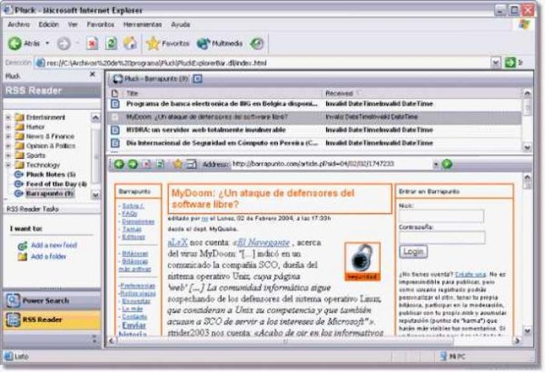Expand the IE address bar dropdown
Screen dimensions: 545x372
(x=495, y=63)
